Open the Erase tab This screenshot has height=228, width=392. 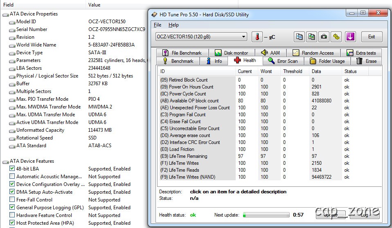[366, 61]
